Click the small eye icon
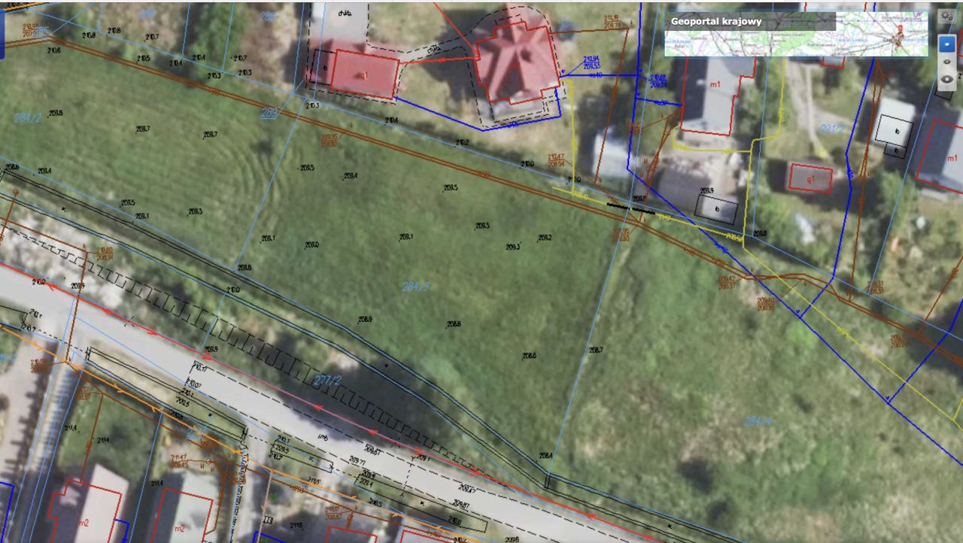This screenshot has width=963, height=543. (946, 61)
